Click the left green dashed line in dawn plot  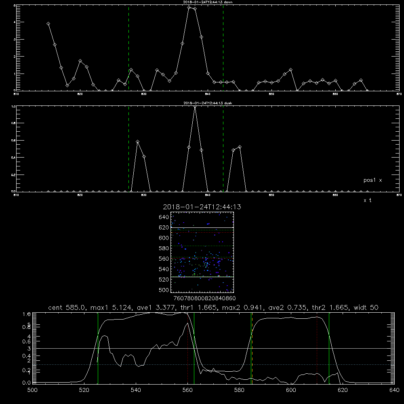pyautogui.click(x=128, y=48)
